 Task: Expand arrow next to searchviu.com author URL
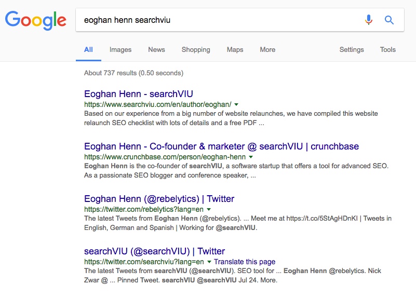(x=236, y=104)
